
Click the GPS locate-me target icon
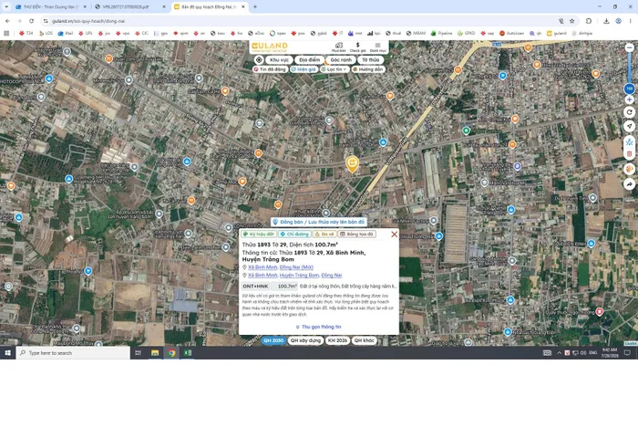coord(259,60)
